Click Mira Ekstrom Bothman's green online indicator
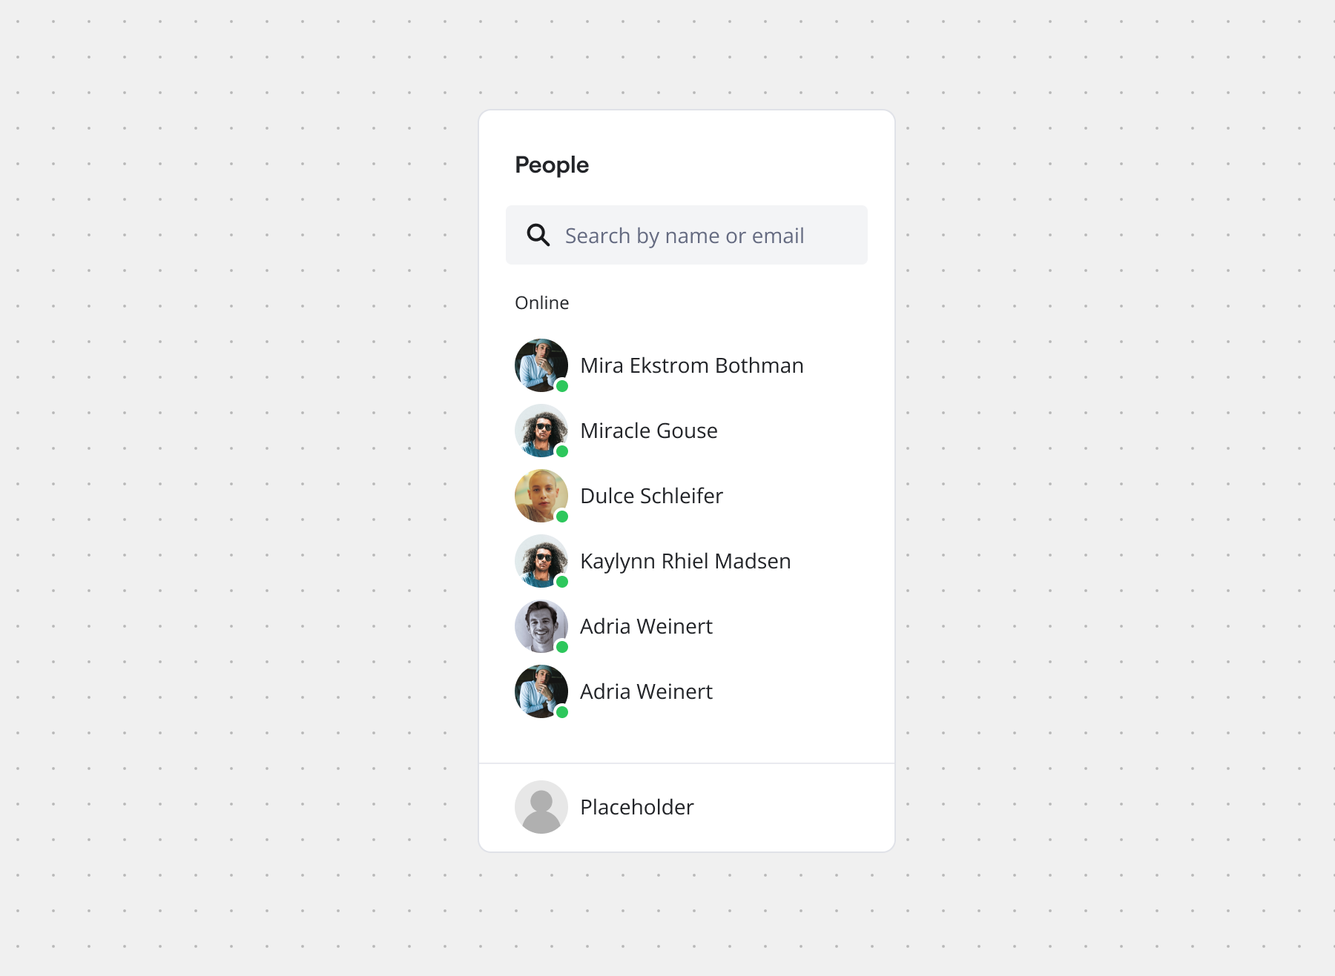The width and height of the screenshot is (1335, 976). (561, 385)
